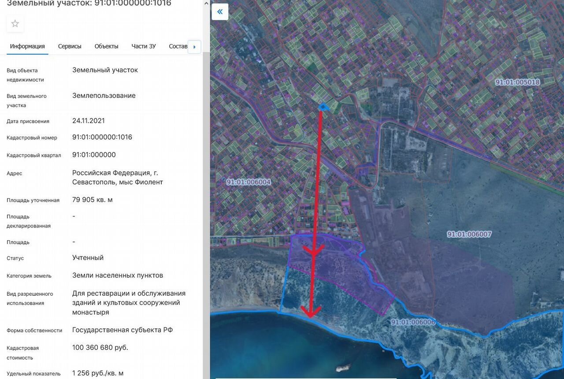Click the cadastral value 100 360 680 руб.
The height and width of the screenshot is (379, 564).
click(x=100, y=348)
